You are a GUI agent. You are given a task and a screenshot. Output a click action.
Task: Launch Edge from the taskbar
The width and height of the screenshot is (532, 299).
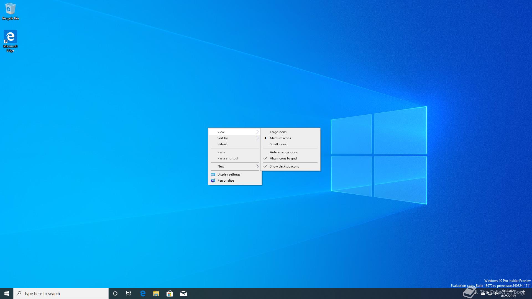coord(143,293)
